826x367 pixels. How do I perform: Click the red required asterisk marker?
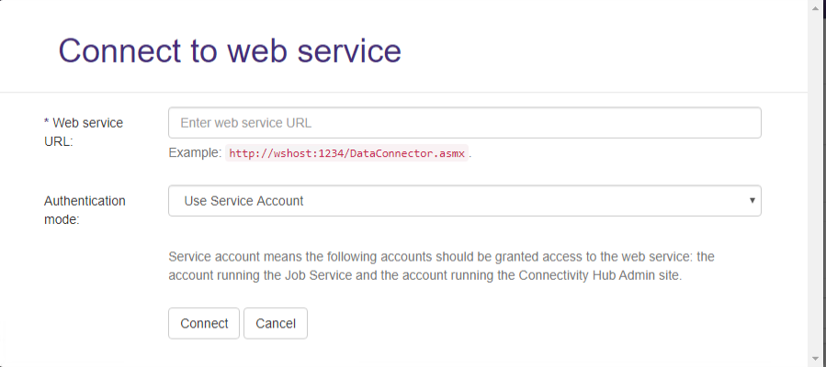pos(47,123)
